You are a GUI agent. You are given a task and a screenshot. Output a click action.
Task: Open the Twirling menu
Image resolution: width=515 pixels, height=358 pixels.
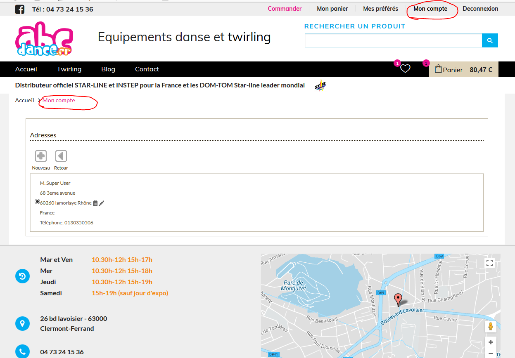click(69, 69)
